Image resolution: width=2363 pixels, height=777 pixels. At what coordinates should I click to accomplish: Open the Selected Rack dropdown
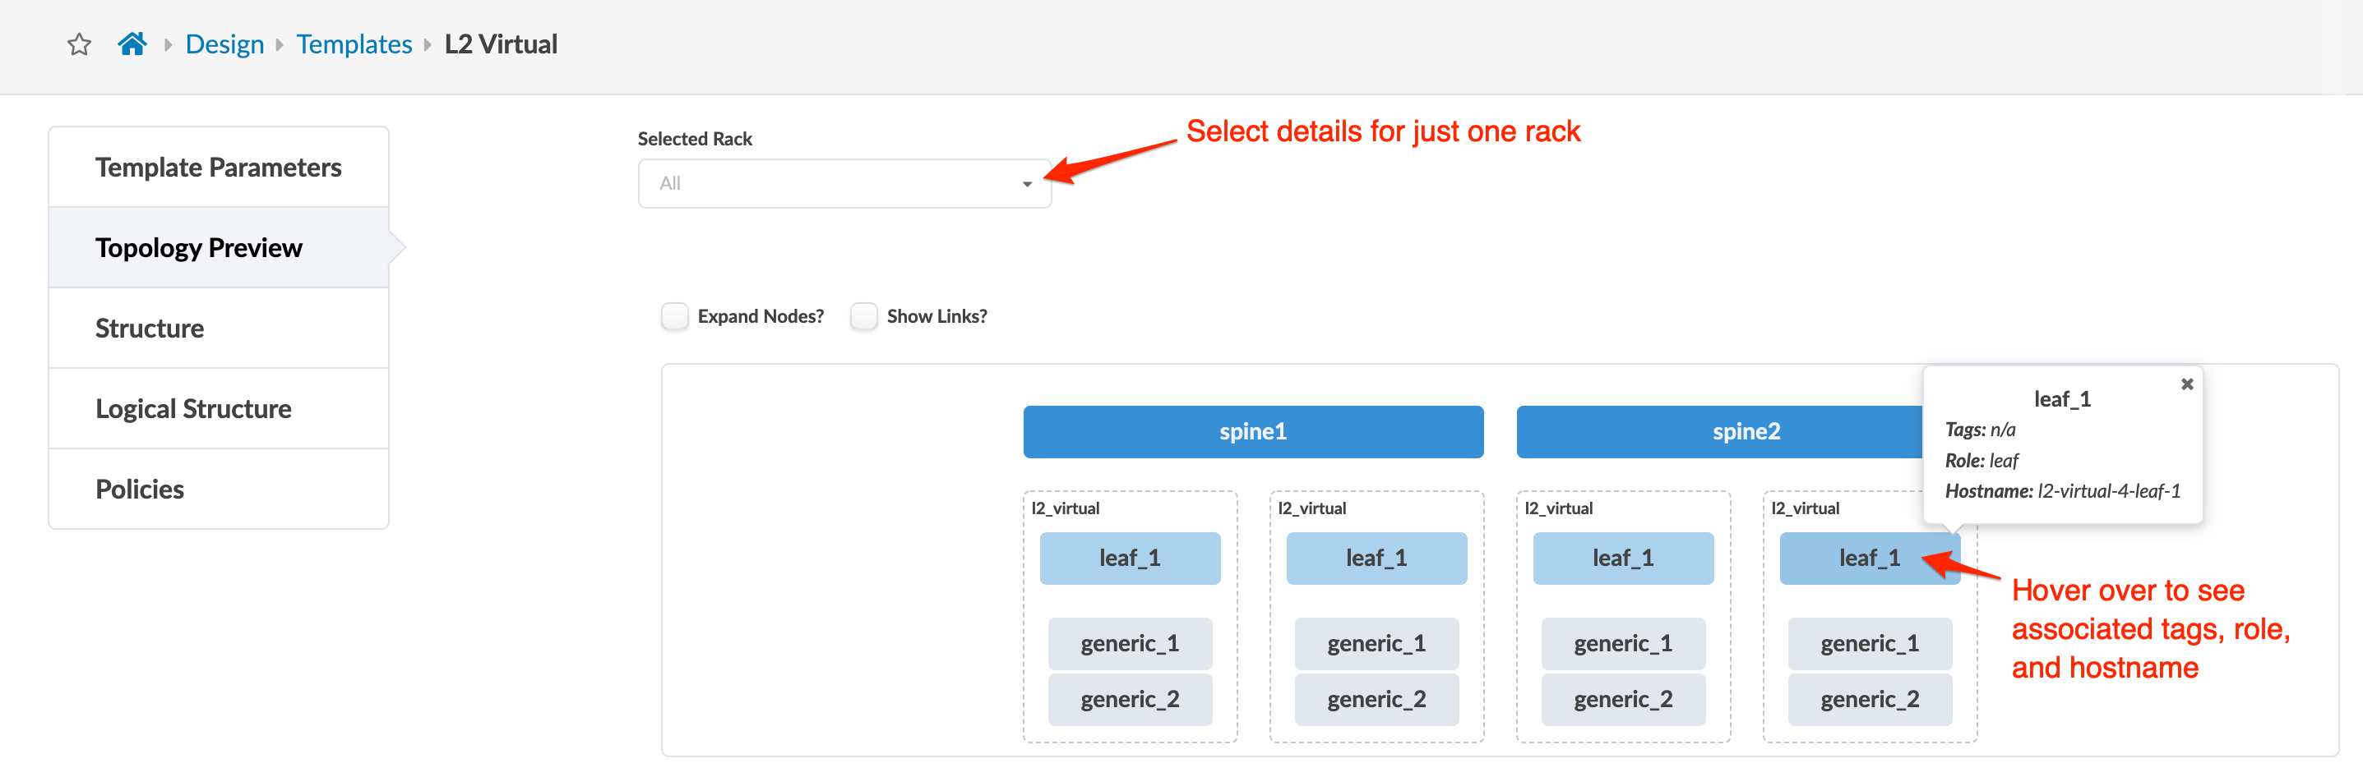pos(844,183)
